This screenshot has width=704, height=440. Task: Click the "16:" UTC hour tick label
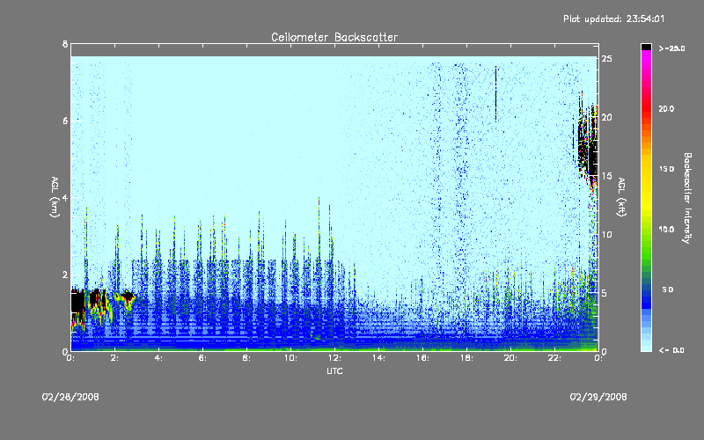click(423, 358)
